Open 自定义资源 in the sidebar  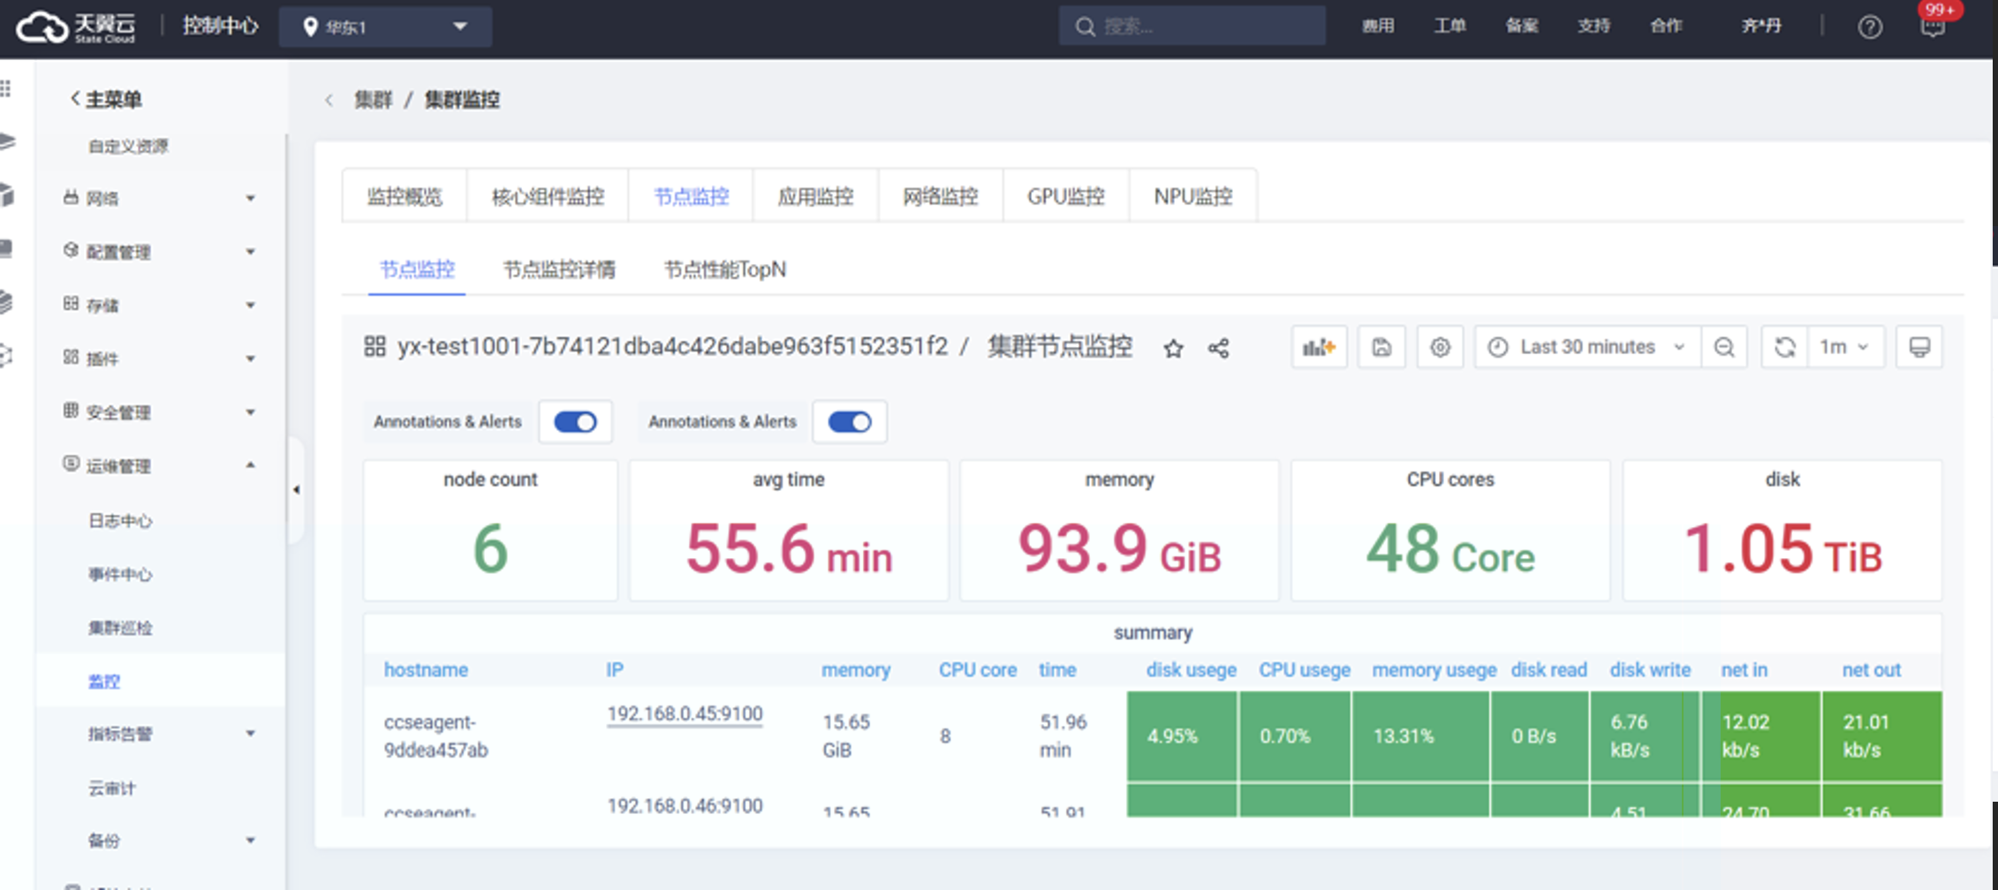(x=128, y=147)
